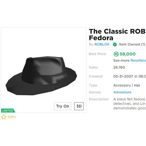Click the Accessory | Hat type text
The width and height of the screenshot is (146, 146).
[127, 85]
